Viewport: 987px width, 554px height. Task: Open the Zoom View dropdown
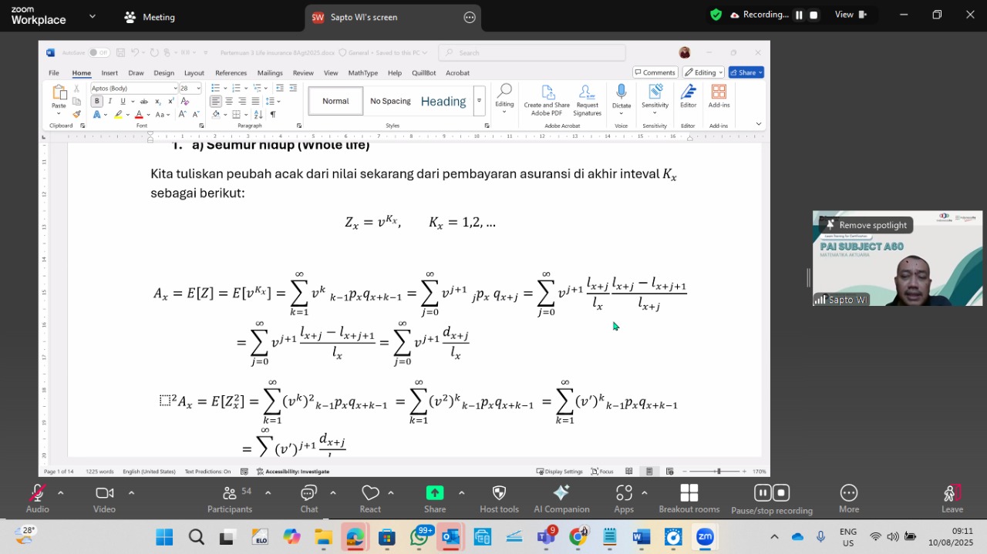coord(851,15)
